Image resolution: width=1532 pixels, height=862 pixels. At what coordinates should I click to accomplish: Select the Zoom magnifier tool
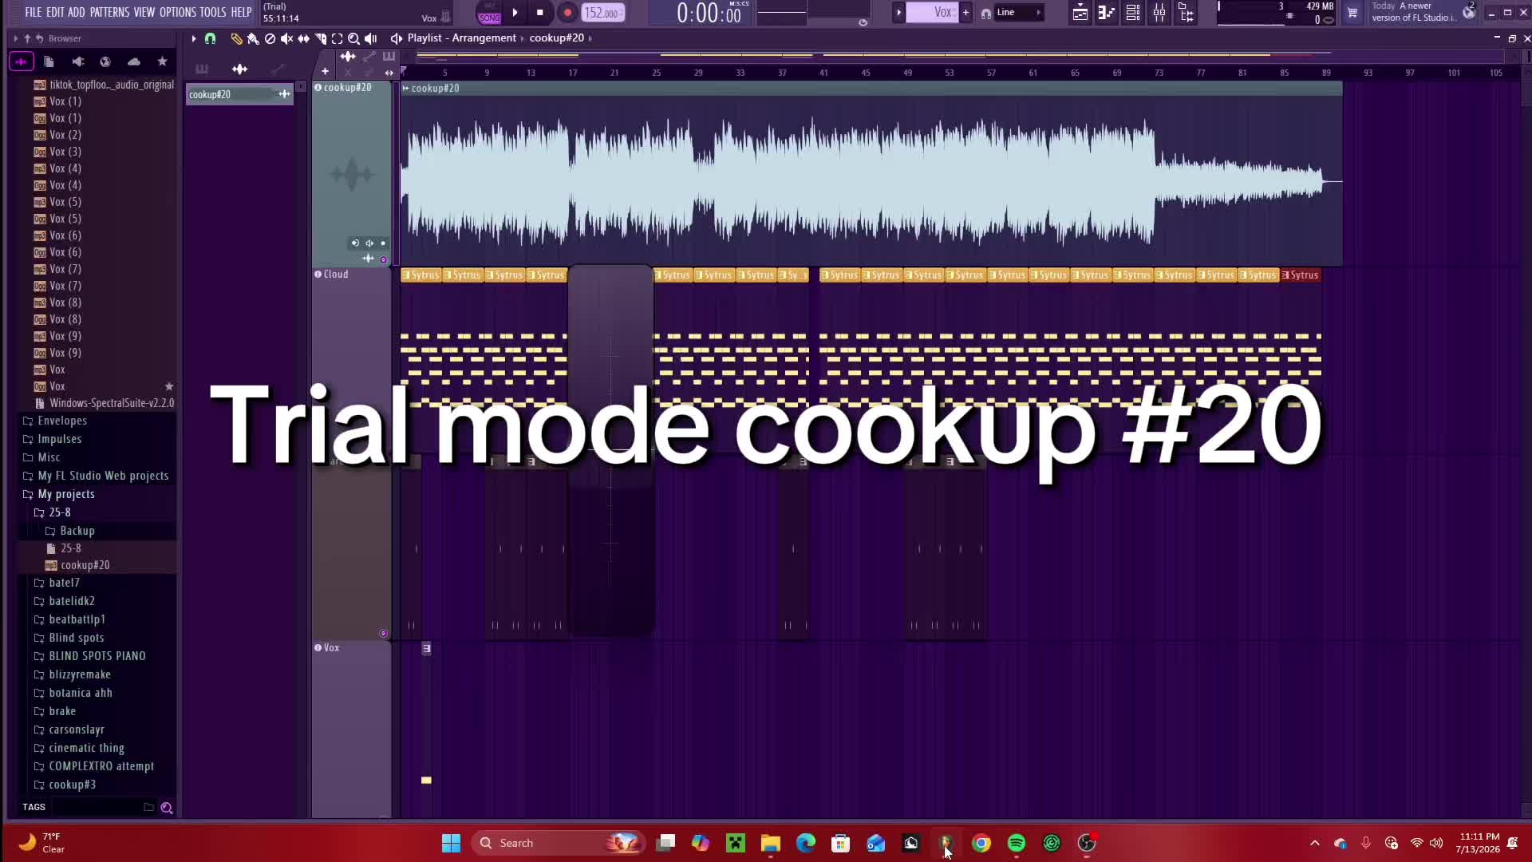353,38
